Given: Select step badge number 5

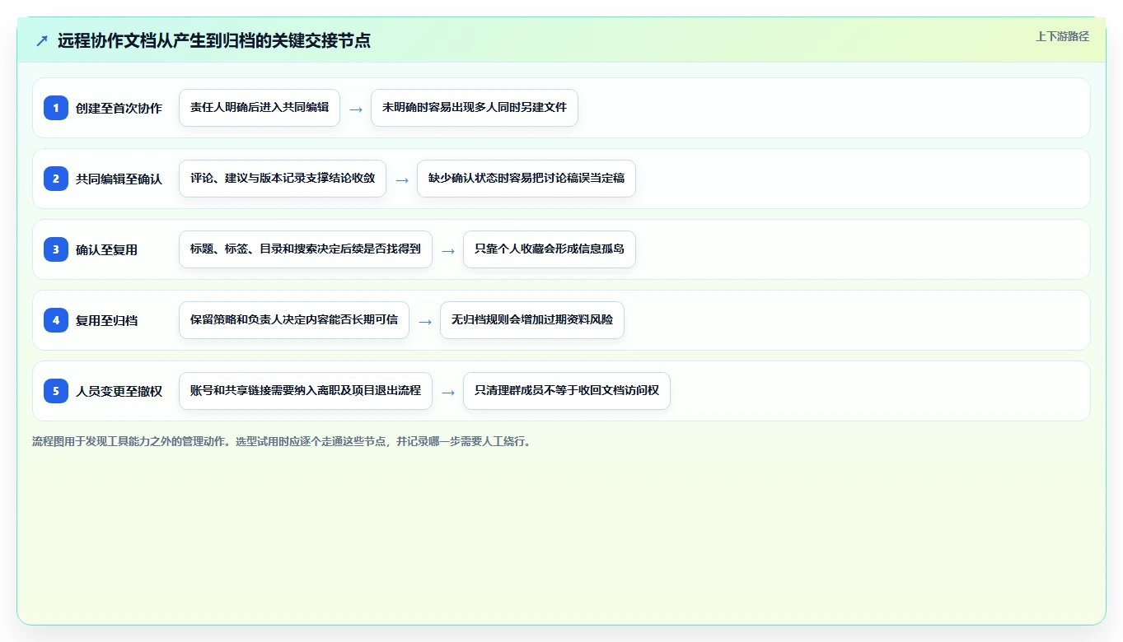Looking at the screenshot, I should click(56, 391).
